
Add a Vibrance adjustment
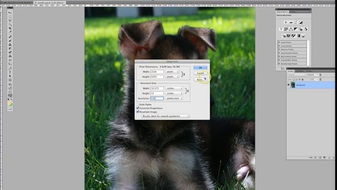pos(281,29)
